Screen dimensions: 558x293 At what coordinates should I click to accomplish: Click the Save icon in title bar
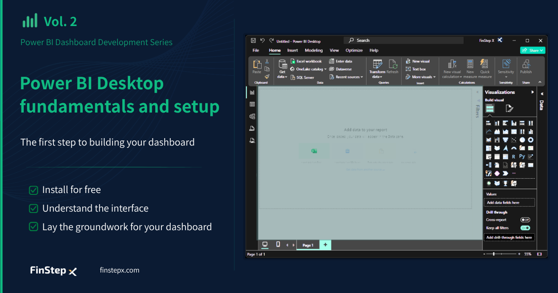pos(253,41)
